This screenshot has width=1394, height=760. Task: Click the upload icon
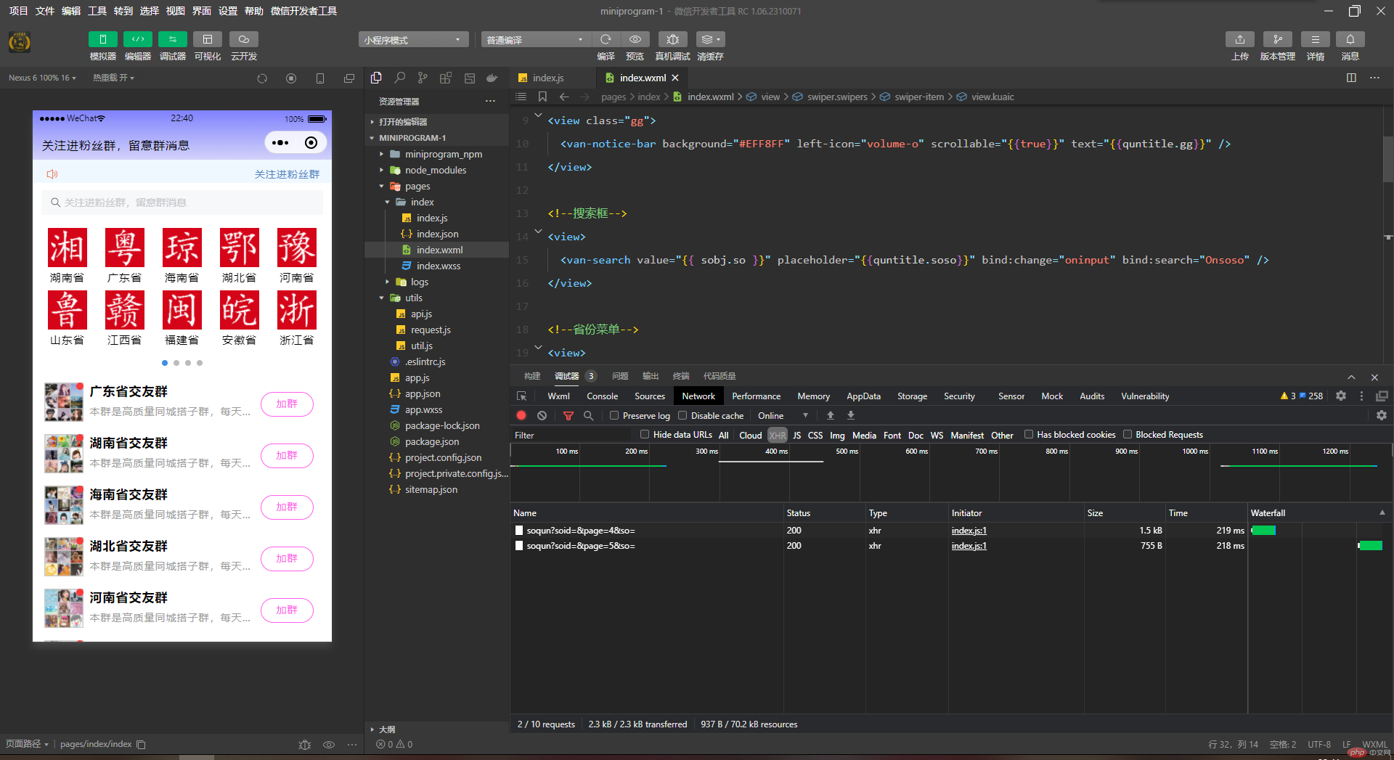(1239, 39)
